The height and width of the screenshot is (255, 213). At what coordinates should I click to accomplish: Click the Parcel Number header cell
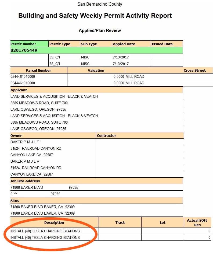(38, 70)
